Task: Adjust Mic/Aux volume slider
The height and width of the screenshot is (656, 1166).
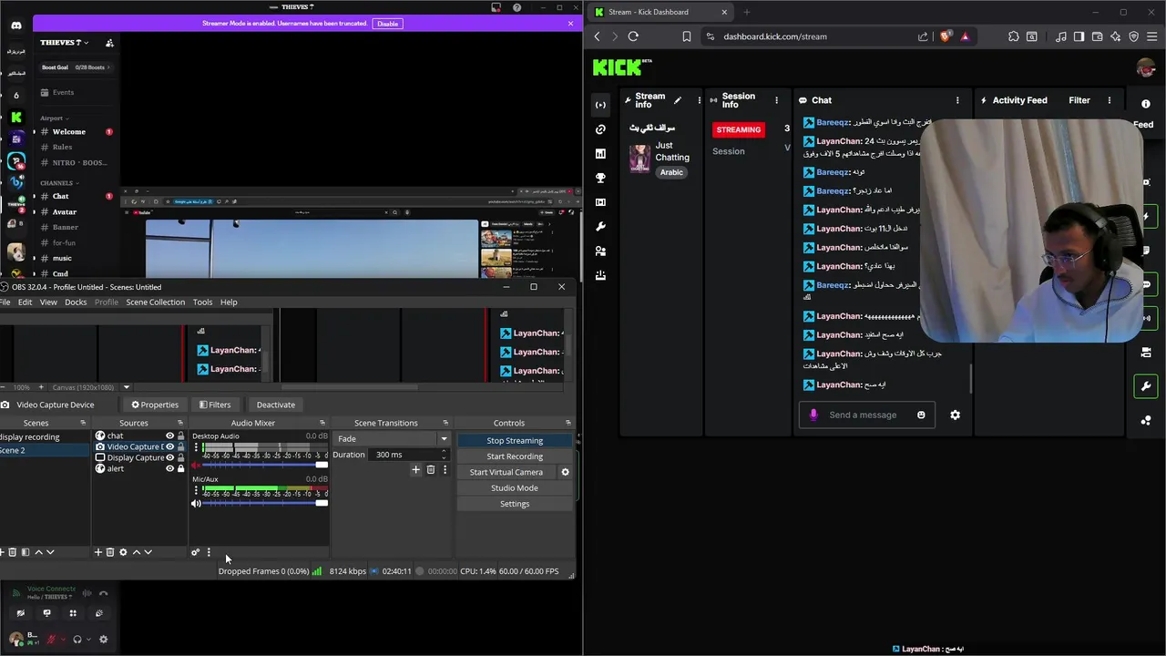Action: click(265, 503)
